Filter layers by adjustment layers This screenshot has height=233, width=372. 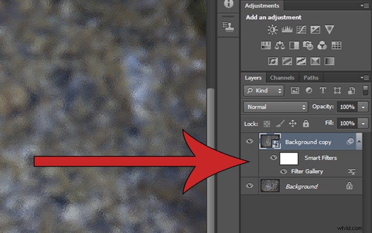point(309,91)
